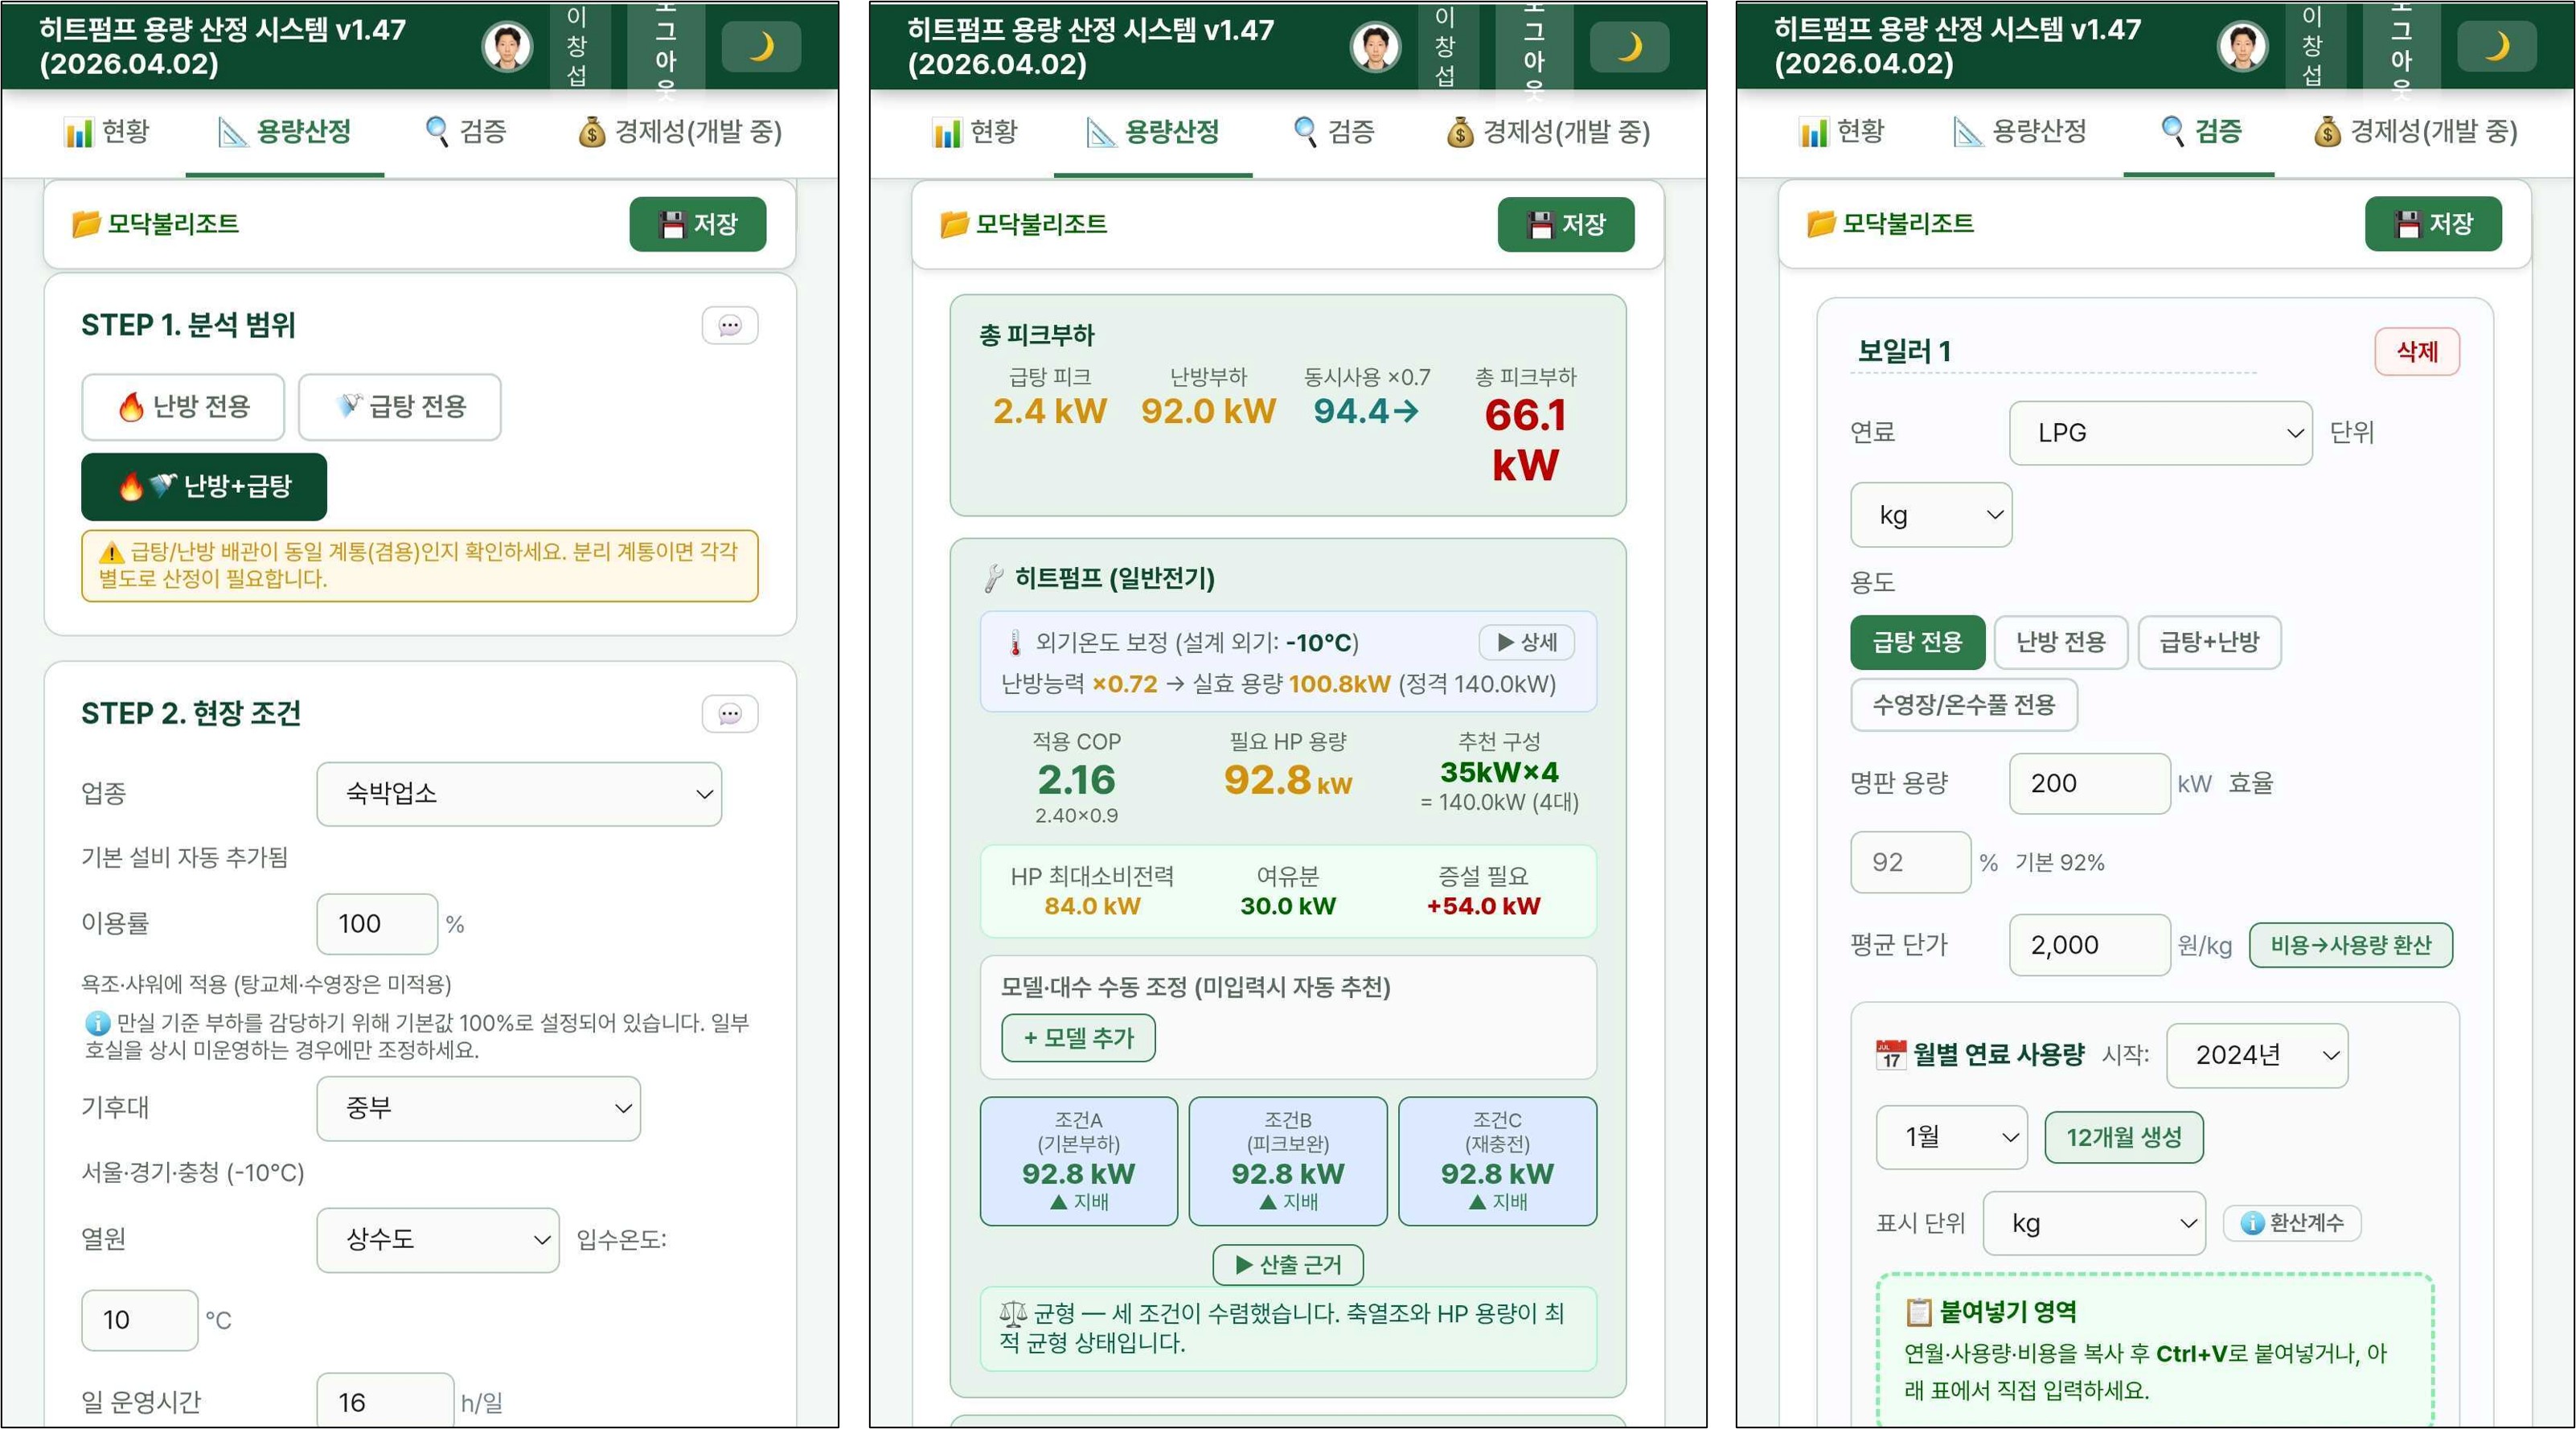2576x1429 pixels.
Task: Open 경제성(개발 중) tab in left panel
Action: [x=680, y=131]
